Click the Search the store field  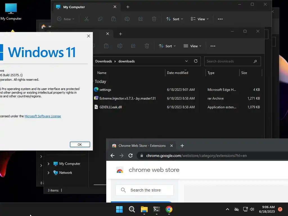point(145,190)
